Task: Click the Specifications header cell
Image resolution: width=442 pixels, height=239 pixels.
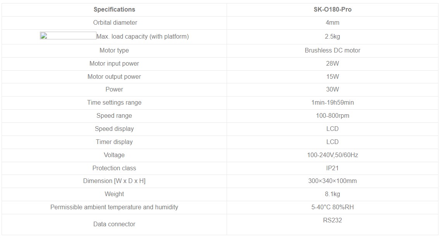Action: tap(114, 10)
